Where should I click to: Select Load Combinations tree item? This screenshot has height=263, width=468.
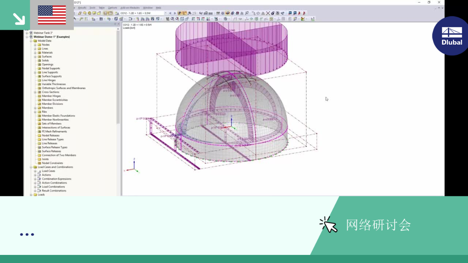point(53,187)
